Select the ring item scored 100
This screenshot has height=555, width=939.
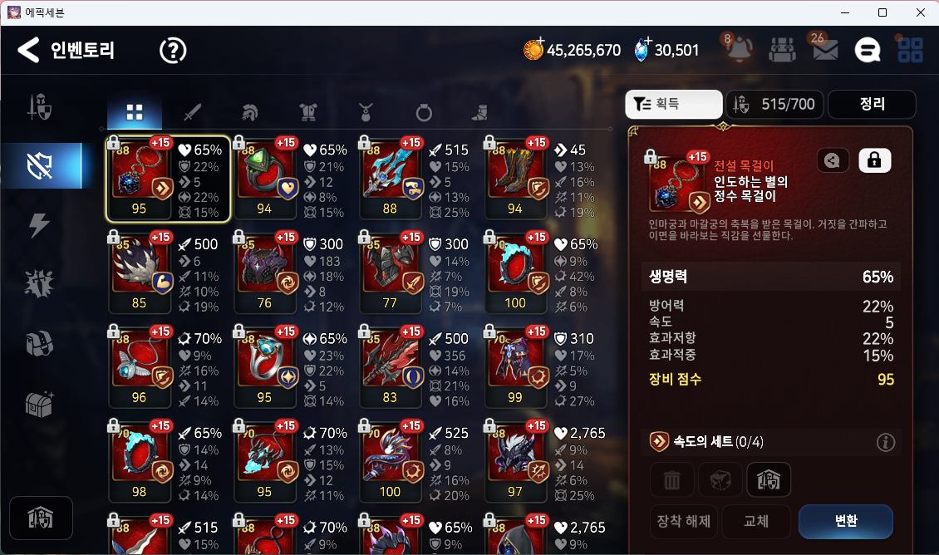515,273
